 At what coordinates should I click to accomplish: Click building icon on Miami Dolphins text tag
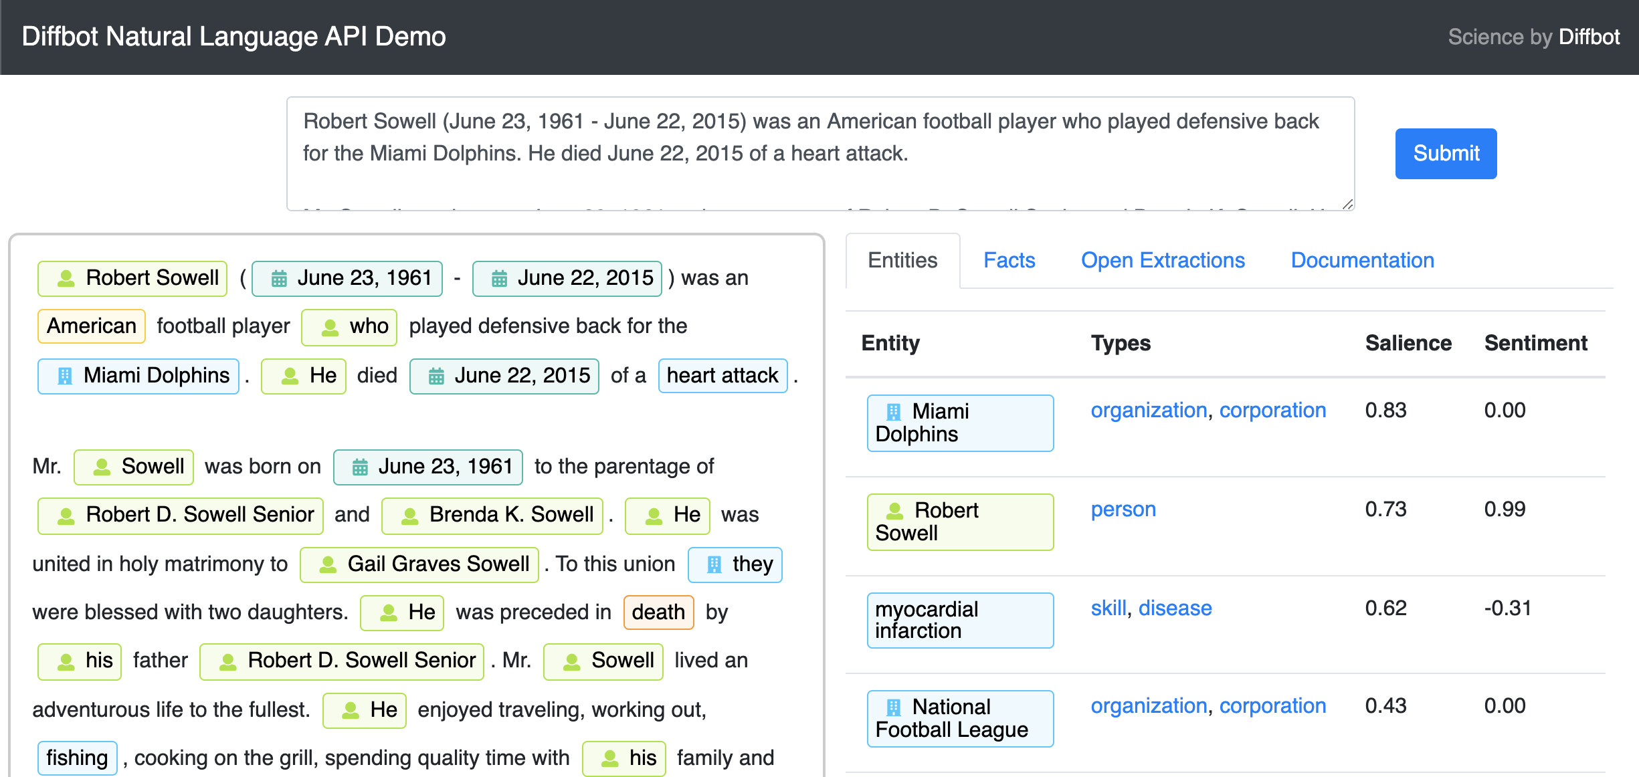(64, 376)
